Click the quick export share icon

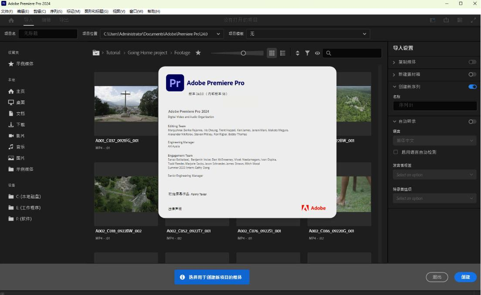(x=446, y=20)
